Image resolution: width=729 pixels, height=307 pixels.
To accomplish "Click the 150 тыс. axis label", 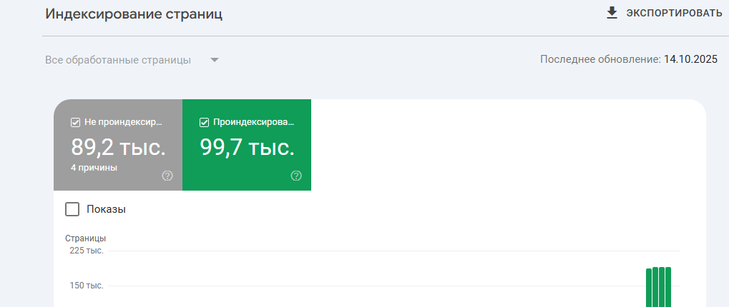I will click(x=87, y=286).
